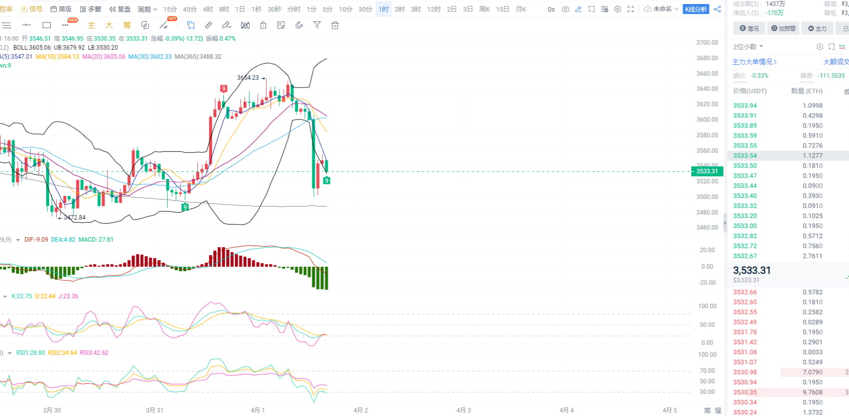Click the blue pencil drawing toggle icon

578,9
